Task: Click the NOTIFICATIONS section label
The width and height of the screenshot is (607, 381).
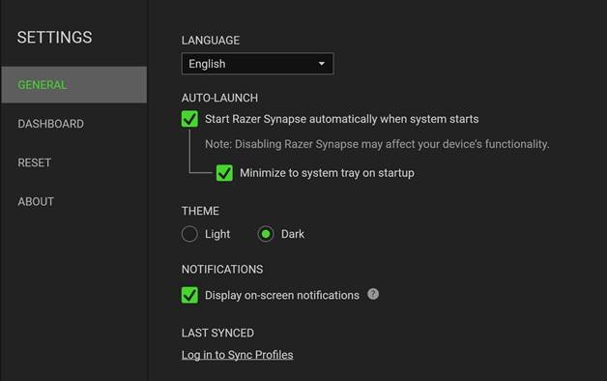Action: tap(222, 270)
